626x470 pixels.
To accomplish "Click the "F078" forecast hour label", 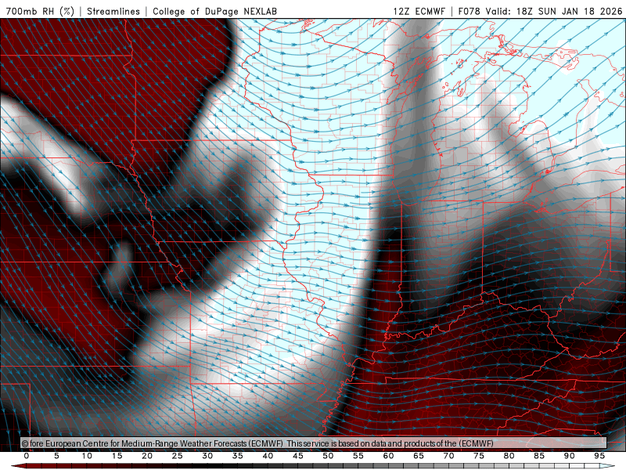I will 469,11.
